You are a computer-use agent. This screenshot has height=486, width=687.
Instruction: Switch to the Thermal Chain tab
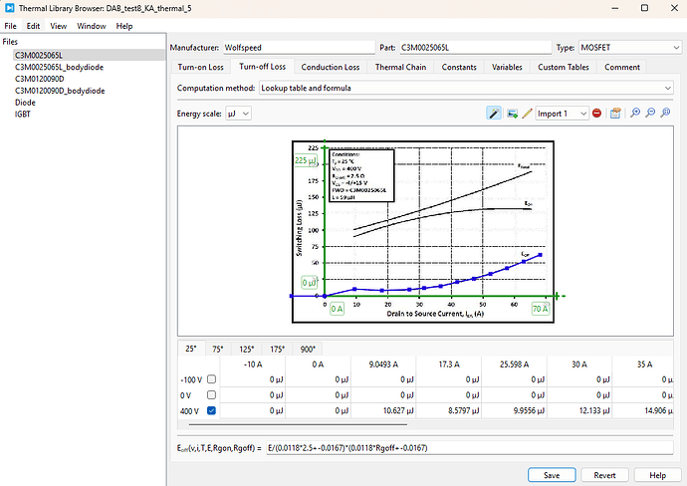pos(400,67)
